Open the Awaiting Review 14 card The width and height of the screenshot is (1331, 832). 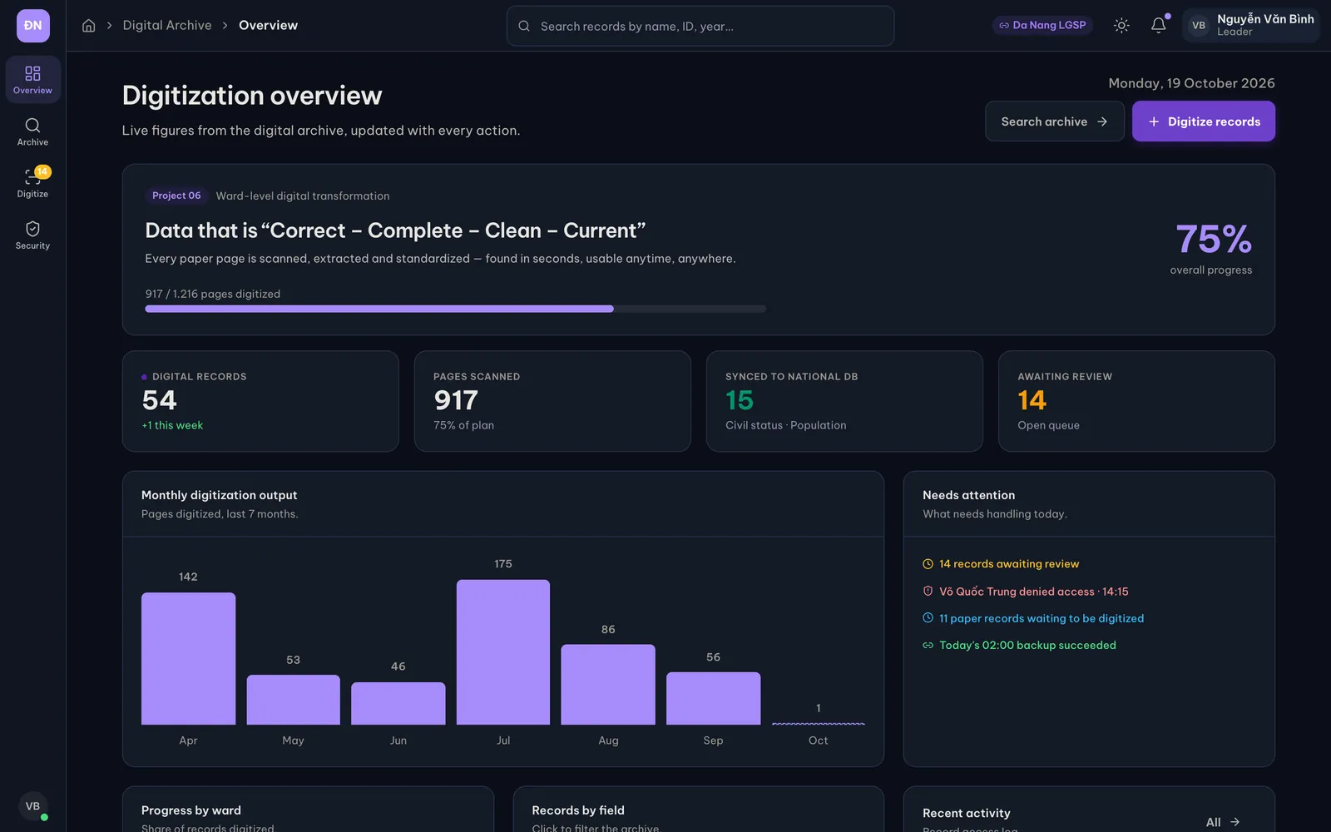1136,401
